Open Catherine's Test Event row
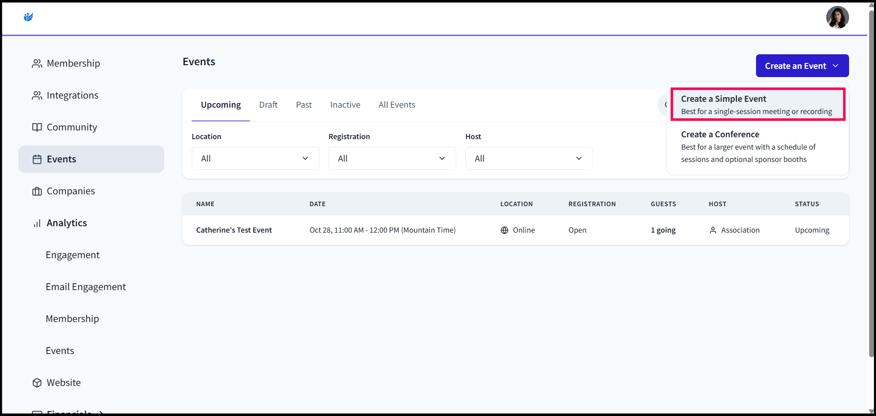Image resolution: width=876 pixels, height=416 pixels. (516, 230)
